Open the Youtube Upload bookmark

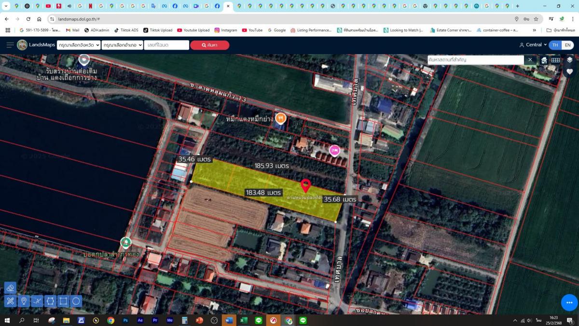click(193, 30)
